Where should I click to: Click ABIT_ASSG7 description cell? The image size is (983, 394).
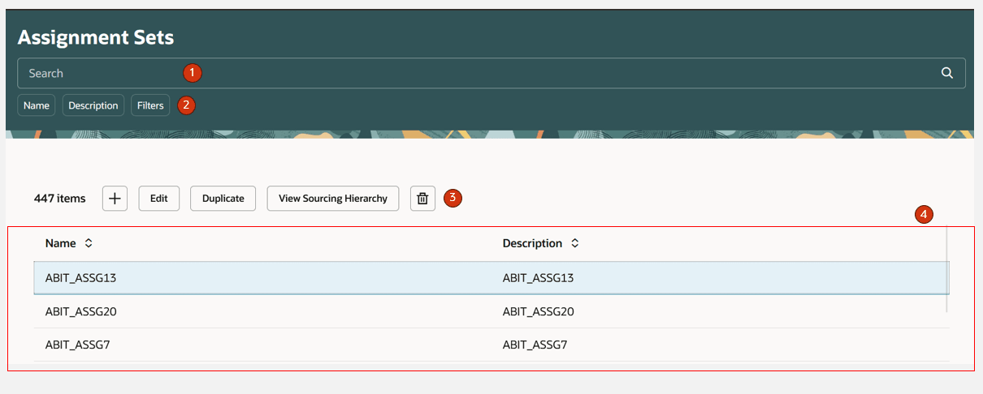pos(535,345)
